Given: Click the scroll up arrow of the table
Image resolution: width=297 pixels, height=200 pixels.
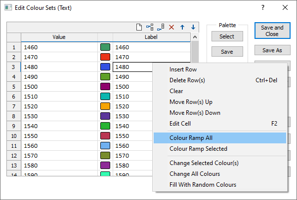Looking at the screenshot, I should tap(195, 37).
